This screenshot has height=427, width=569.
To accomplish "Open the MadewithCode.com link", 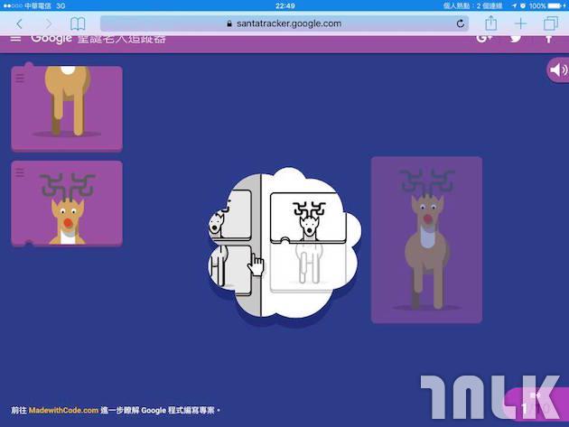I will click(x=63, y=411).
